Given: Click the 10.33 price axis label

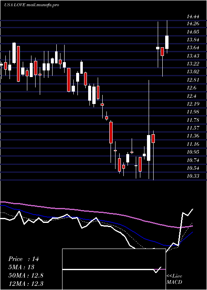Looking at the screenshot, I should [x=193, y=176].
